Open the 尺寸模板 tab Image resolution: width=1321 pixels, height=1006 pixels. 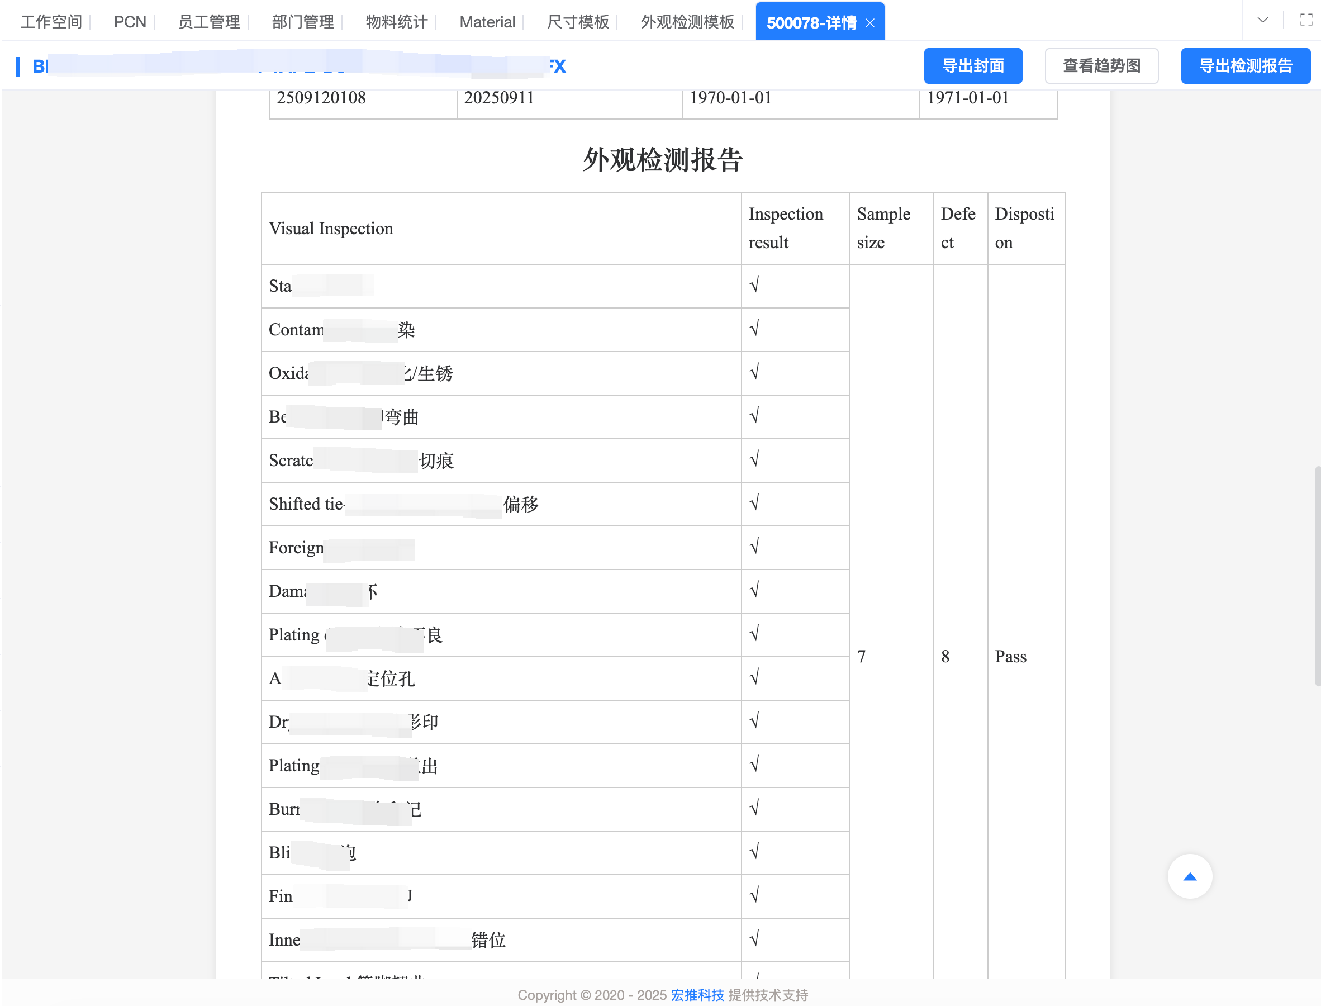pyautogui.click(x=578, y=22)
